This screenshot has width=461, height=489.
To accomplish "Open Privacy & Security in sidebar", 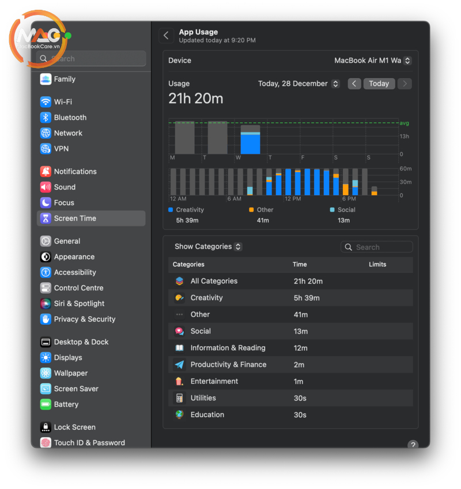I will click(x=84, y=319).
